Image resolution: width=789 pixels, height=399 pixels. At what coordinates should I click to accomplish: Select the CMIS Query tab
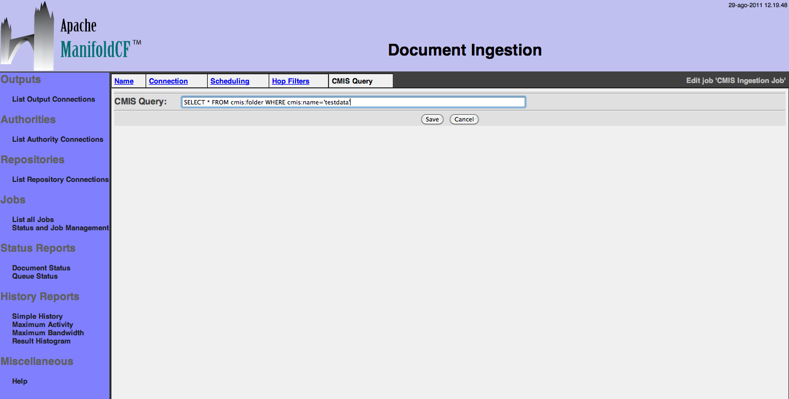[x=352, y=81]
